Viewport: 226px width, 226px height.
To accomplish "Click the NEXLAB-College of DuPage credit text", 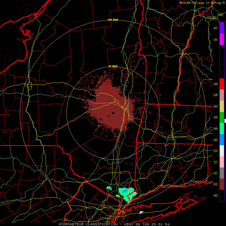I will tap(200, 3).
